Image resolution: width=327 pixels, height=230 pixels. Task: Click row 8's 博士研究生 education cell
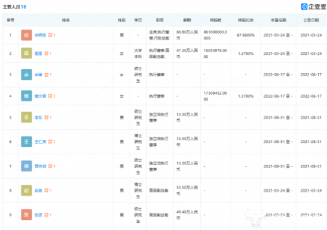pyautogui.click(x=138, y=191)
